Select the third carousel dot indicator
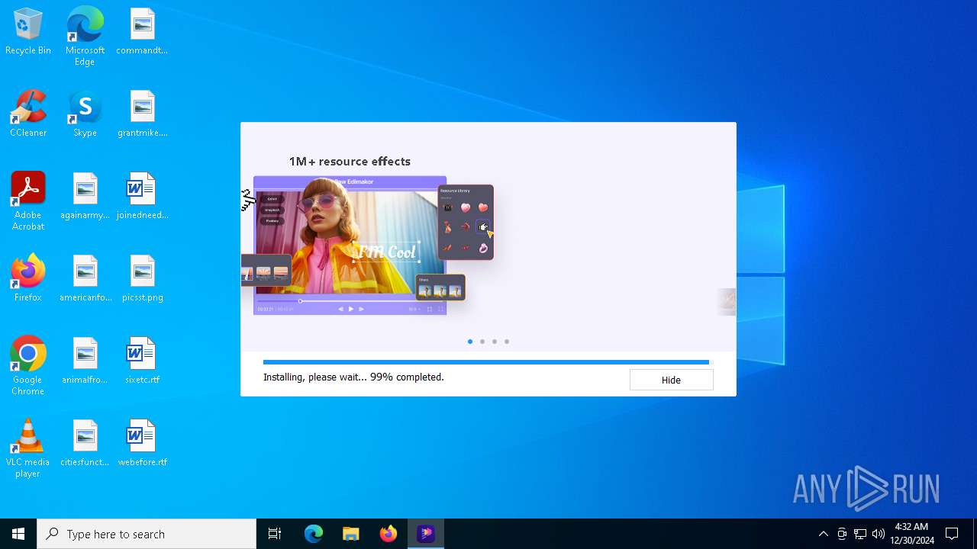 coord(495,342)
